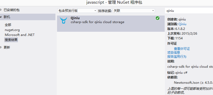Click the qiniu search input field
This screenshot has width=213, height=95.
(189, 11)
